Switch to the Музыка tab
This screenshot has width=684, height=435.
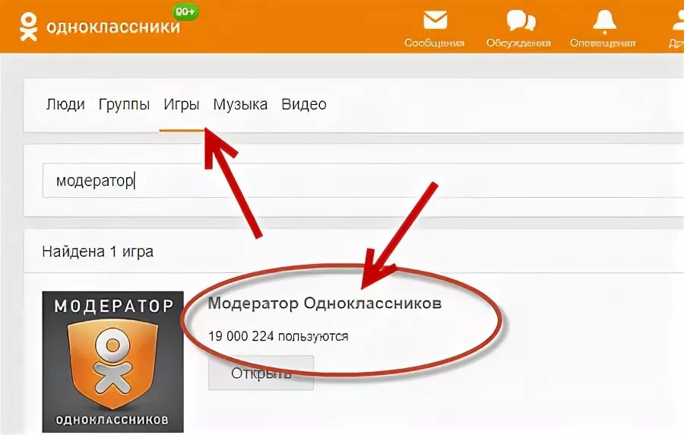click(x=240, y=105)
